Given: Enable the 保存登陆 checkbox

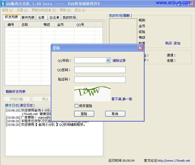Looking at the screenshot, I should [77, 106].
